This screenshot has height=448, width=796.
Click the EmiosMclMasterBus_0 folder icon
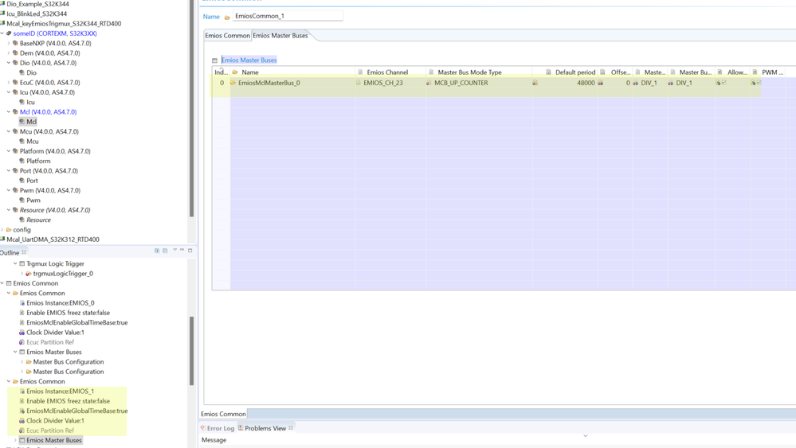click(233, 83)
